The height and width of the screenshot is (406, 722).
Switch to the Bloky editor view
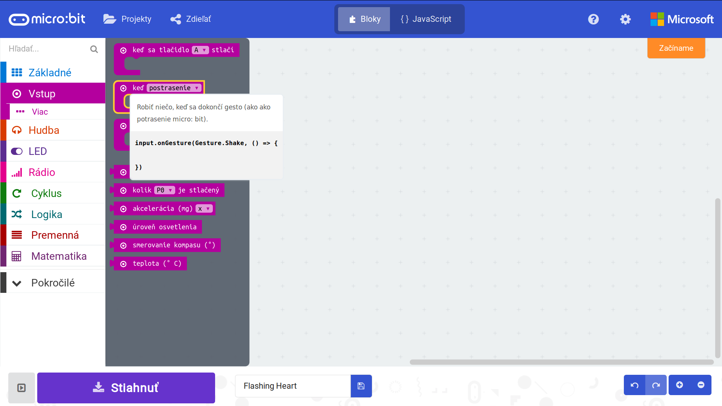click(364, 19)
